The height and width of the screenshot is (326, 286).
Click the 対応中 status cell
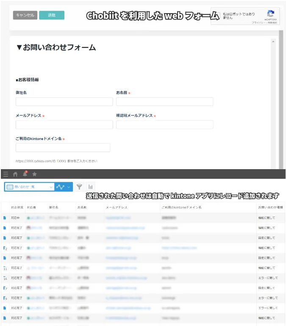pyautogui.click(x=15, y=218)
